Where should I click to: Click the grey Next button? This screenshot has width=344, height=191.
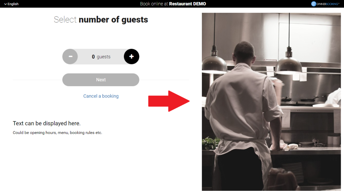pos(101,80)
